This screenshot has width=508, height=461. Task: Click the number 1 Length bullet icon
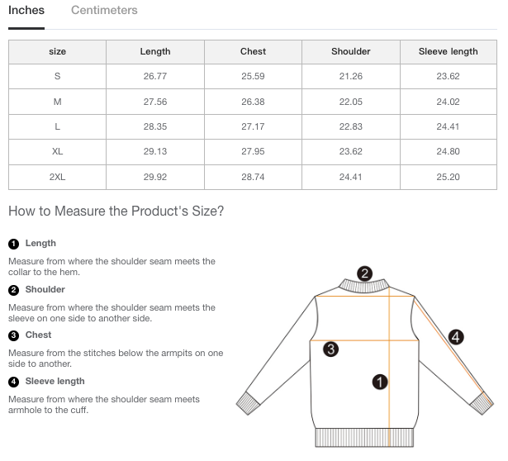click(x=13, y=244)
